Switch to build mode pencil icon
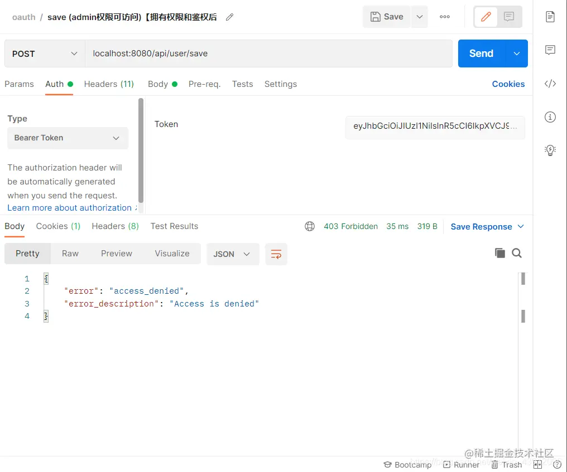Screen dimensions: 567x472 (486, 17)
